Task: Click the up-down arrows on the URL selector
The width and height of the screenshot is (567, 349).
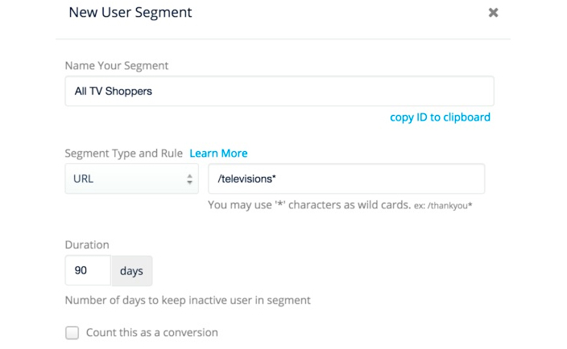Action: (x=189, y=179)
